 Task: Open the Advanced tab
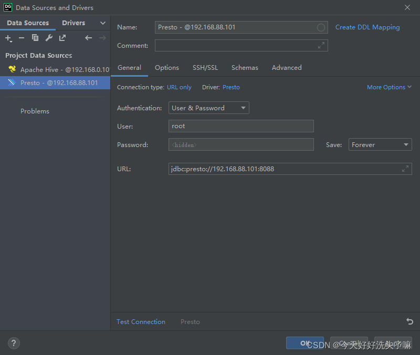(x=287, y=68)
